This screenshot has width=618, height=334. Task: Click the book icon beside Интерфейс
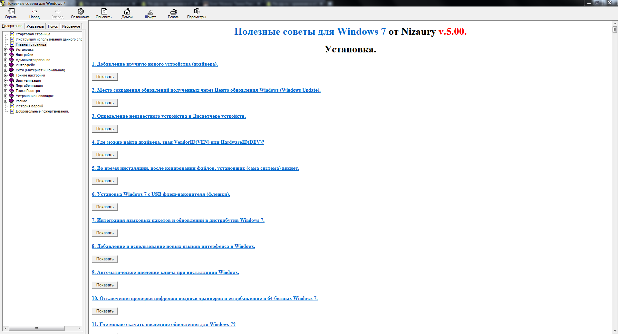(x=12, y=65)
